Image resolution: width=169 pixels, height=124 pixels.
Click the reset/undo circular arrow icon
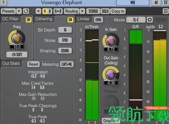coord(26,11)
